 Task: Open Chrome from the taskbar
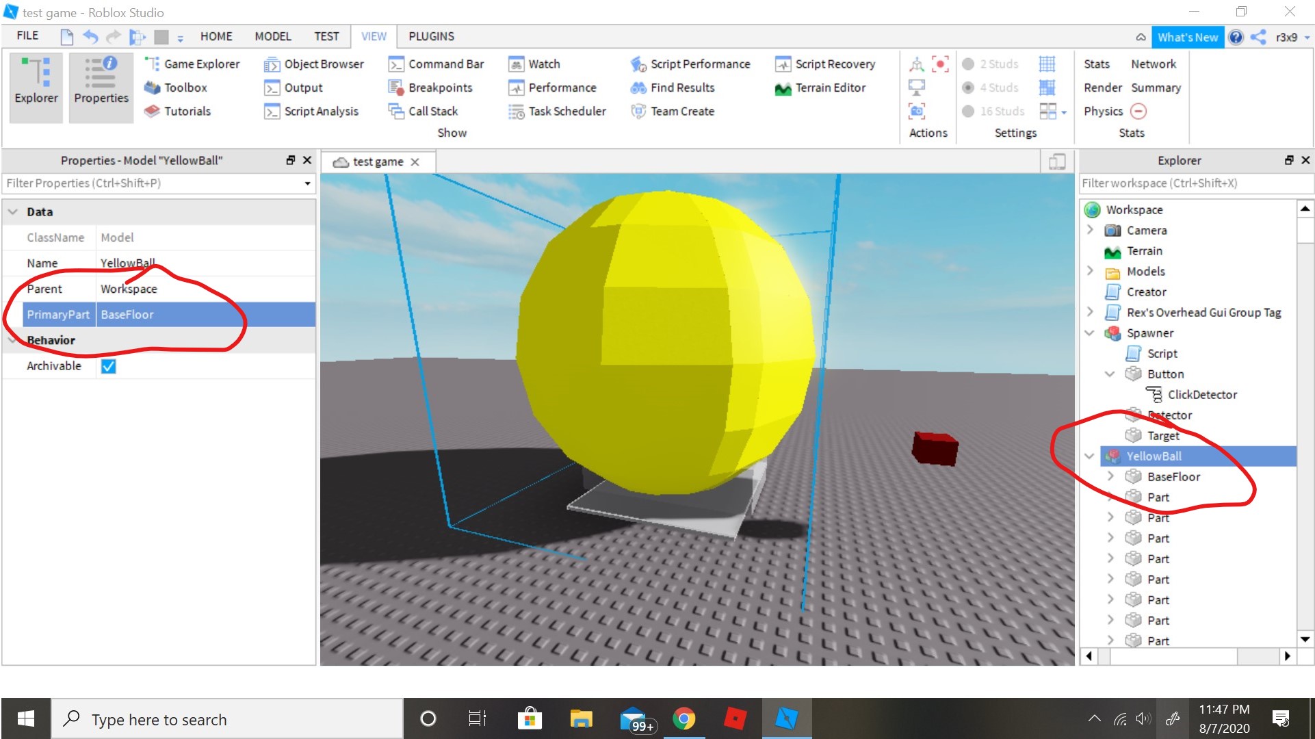pos(684,718)
